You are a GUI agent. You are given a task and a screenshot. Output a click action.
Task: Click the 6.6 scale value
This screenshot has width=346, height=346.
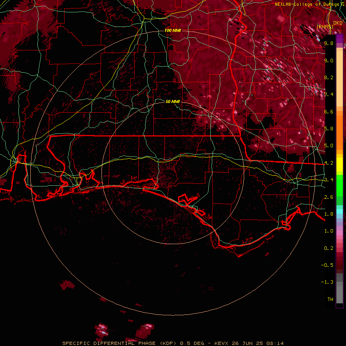pos(329,111)
